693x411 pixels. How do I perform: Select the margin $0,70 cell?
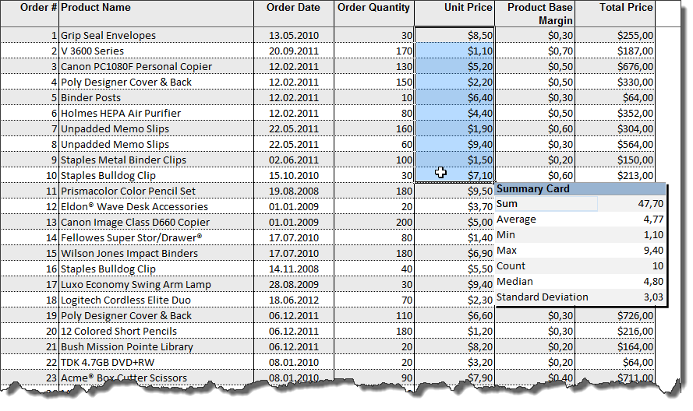[x=534, y=51]
